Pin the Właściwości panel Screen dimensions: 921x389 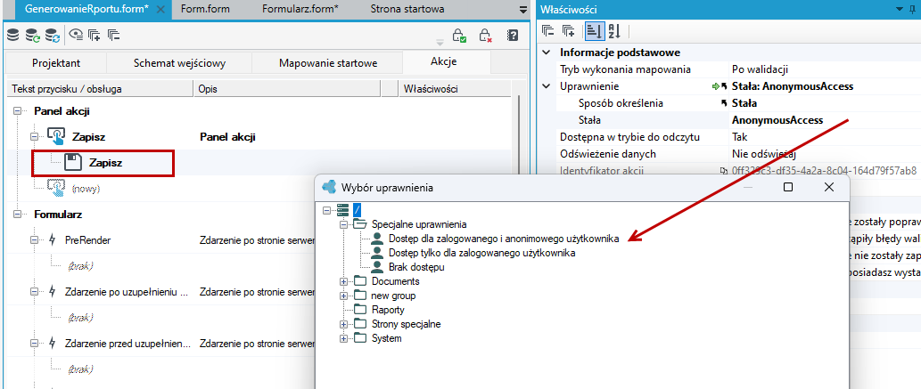coord(911,9)
